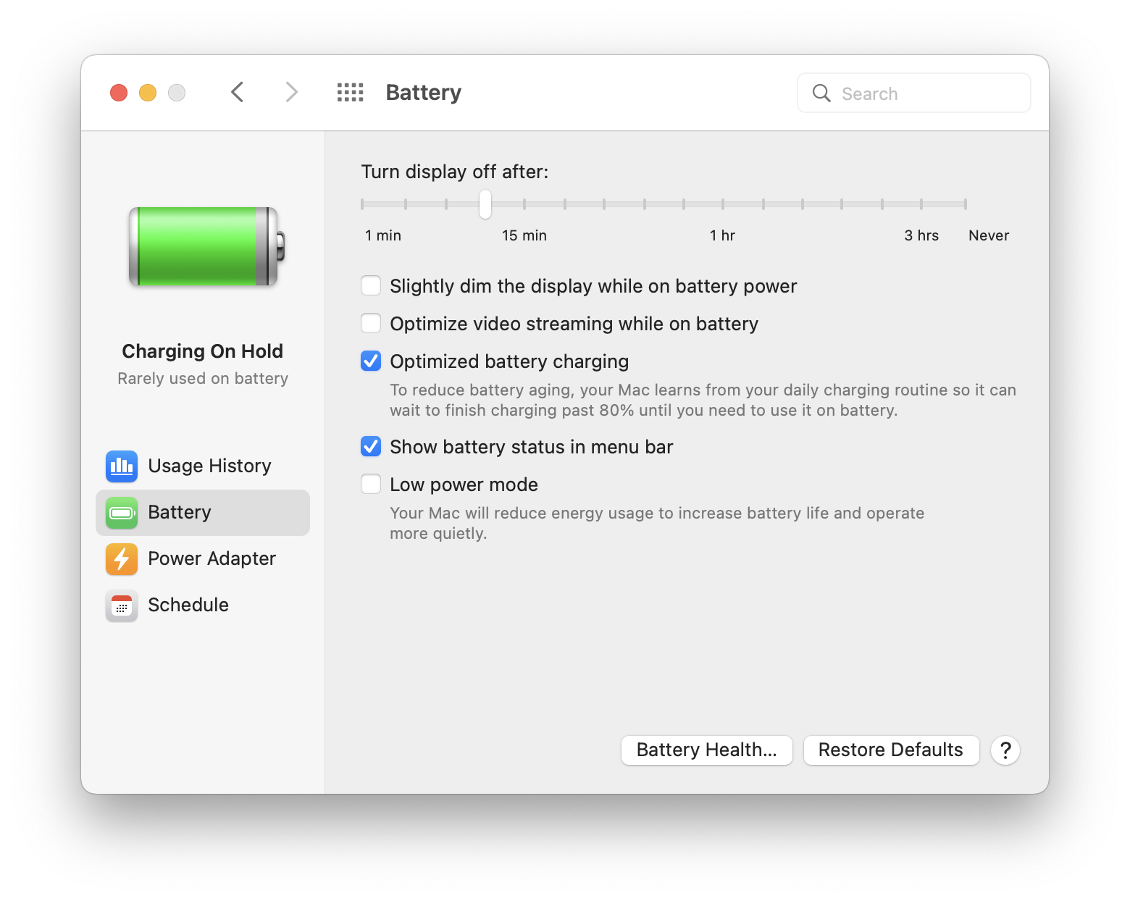Image resolution: width=1130 pixels, height=901 pixels.
Task: Set display off slider to 1 hr tick
Action: [x=723, y=204]
